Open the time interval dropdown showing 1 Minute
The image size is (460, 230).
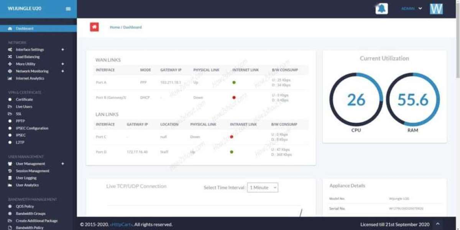click(x=263, y=187)
